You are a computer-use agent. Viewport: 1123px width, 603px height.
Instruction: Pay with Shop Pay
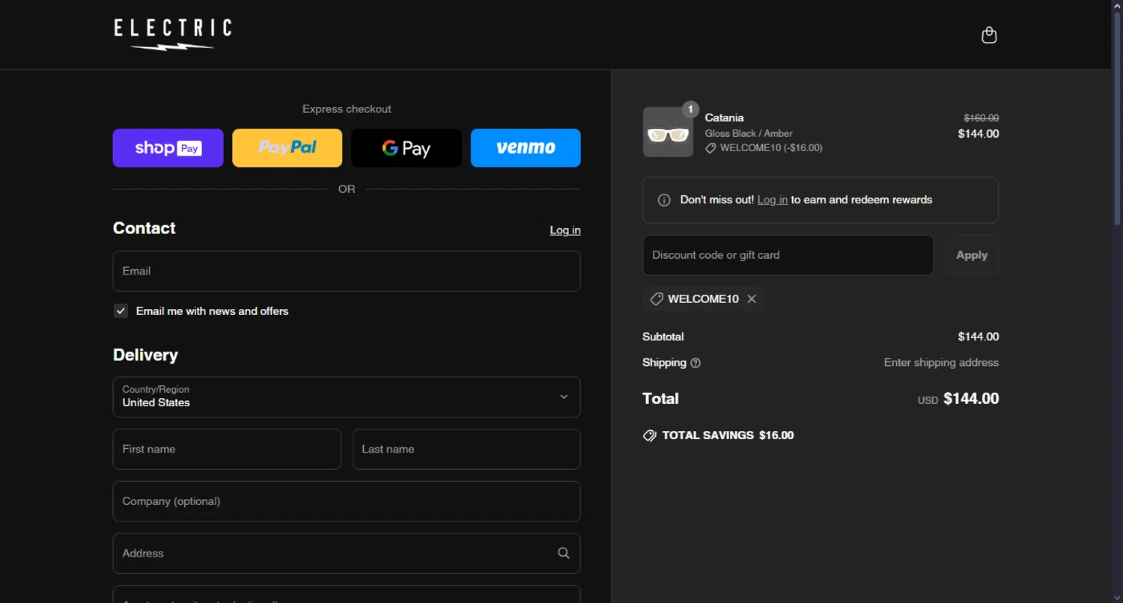[x=168, y=148]
